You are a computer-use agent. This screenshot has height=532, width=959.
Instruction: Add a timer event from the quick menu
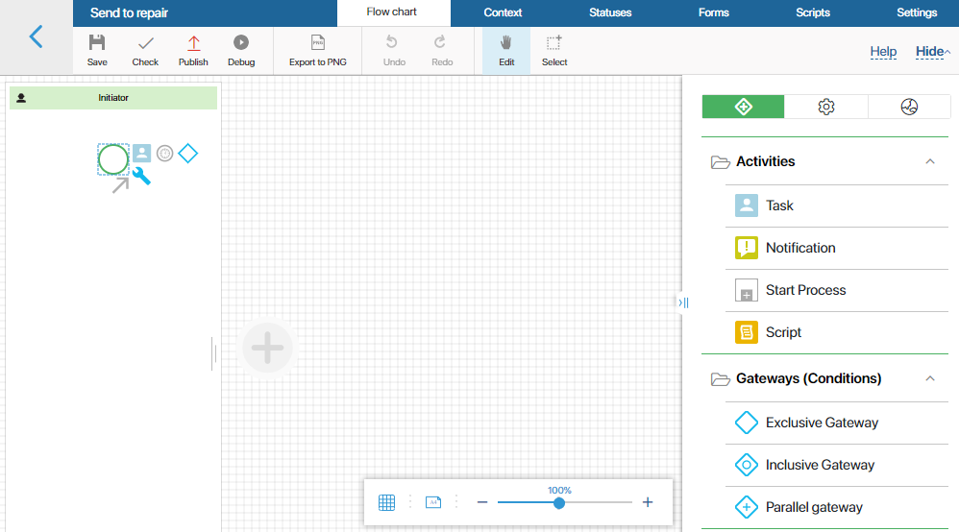(x=164, y=153)
